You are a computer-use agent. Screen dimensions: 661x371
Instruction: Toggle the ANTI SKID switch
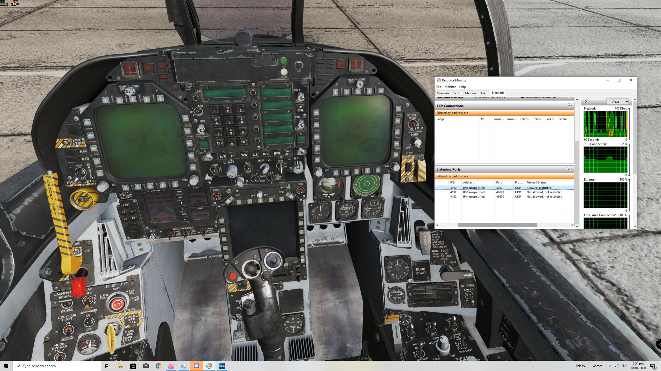(89, 322)
